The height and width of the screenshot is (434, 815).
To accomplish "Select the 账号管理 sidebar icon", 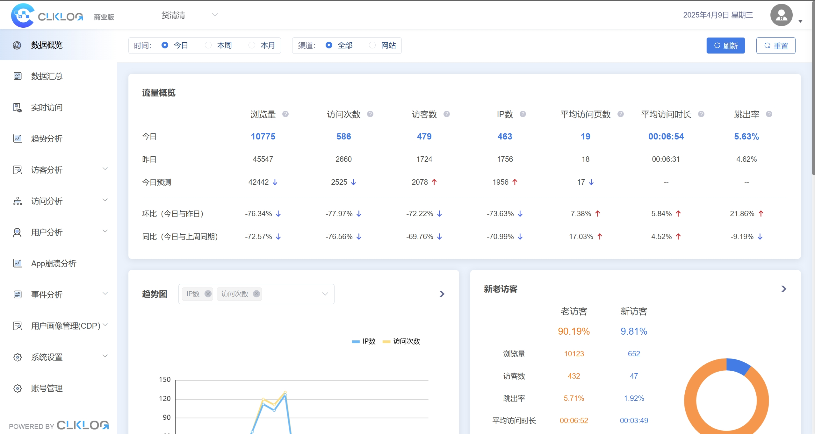I will pos(17,388).
